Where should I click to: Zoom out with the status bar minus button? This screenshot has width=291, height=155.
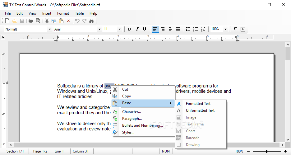(248, 151)
